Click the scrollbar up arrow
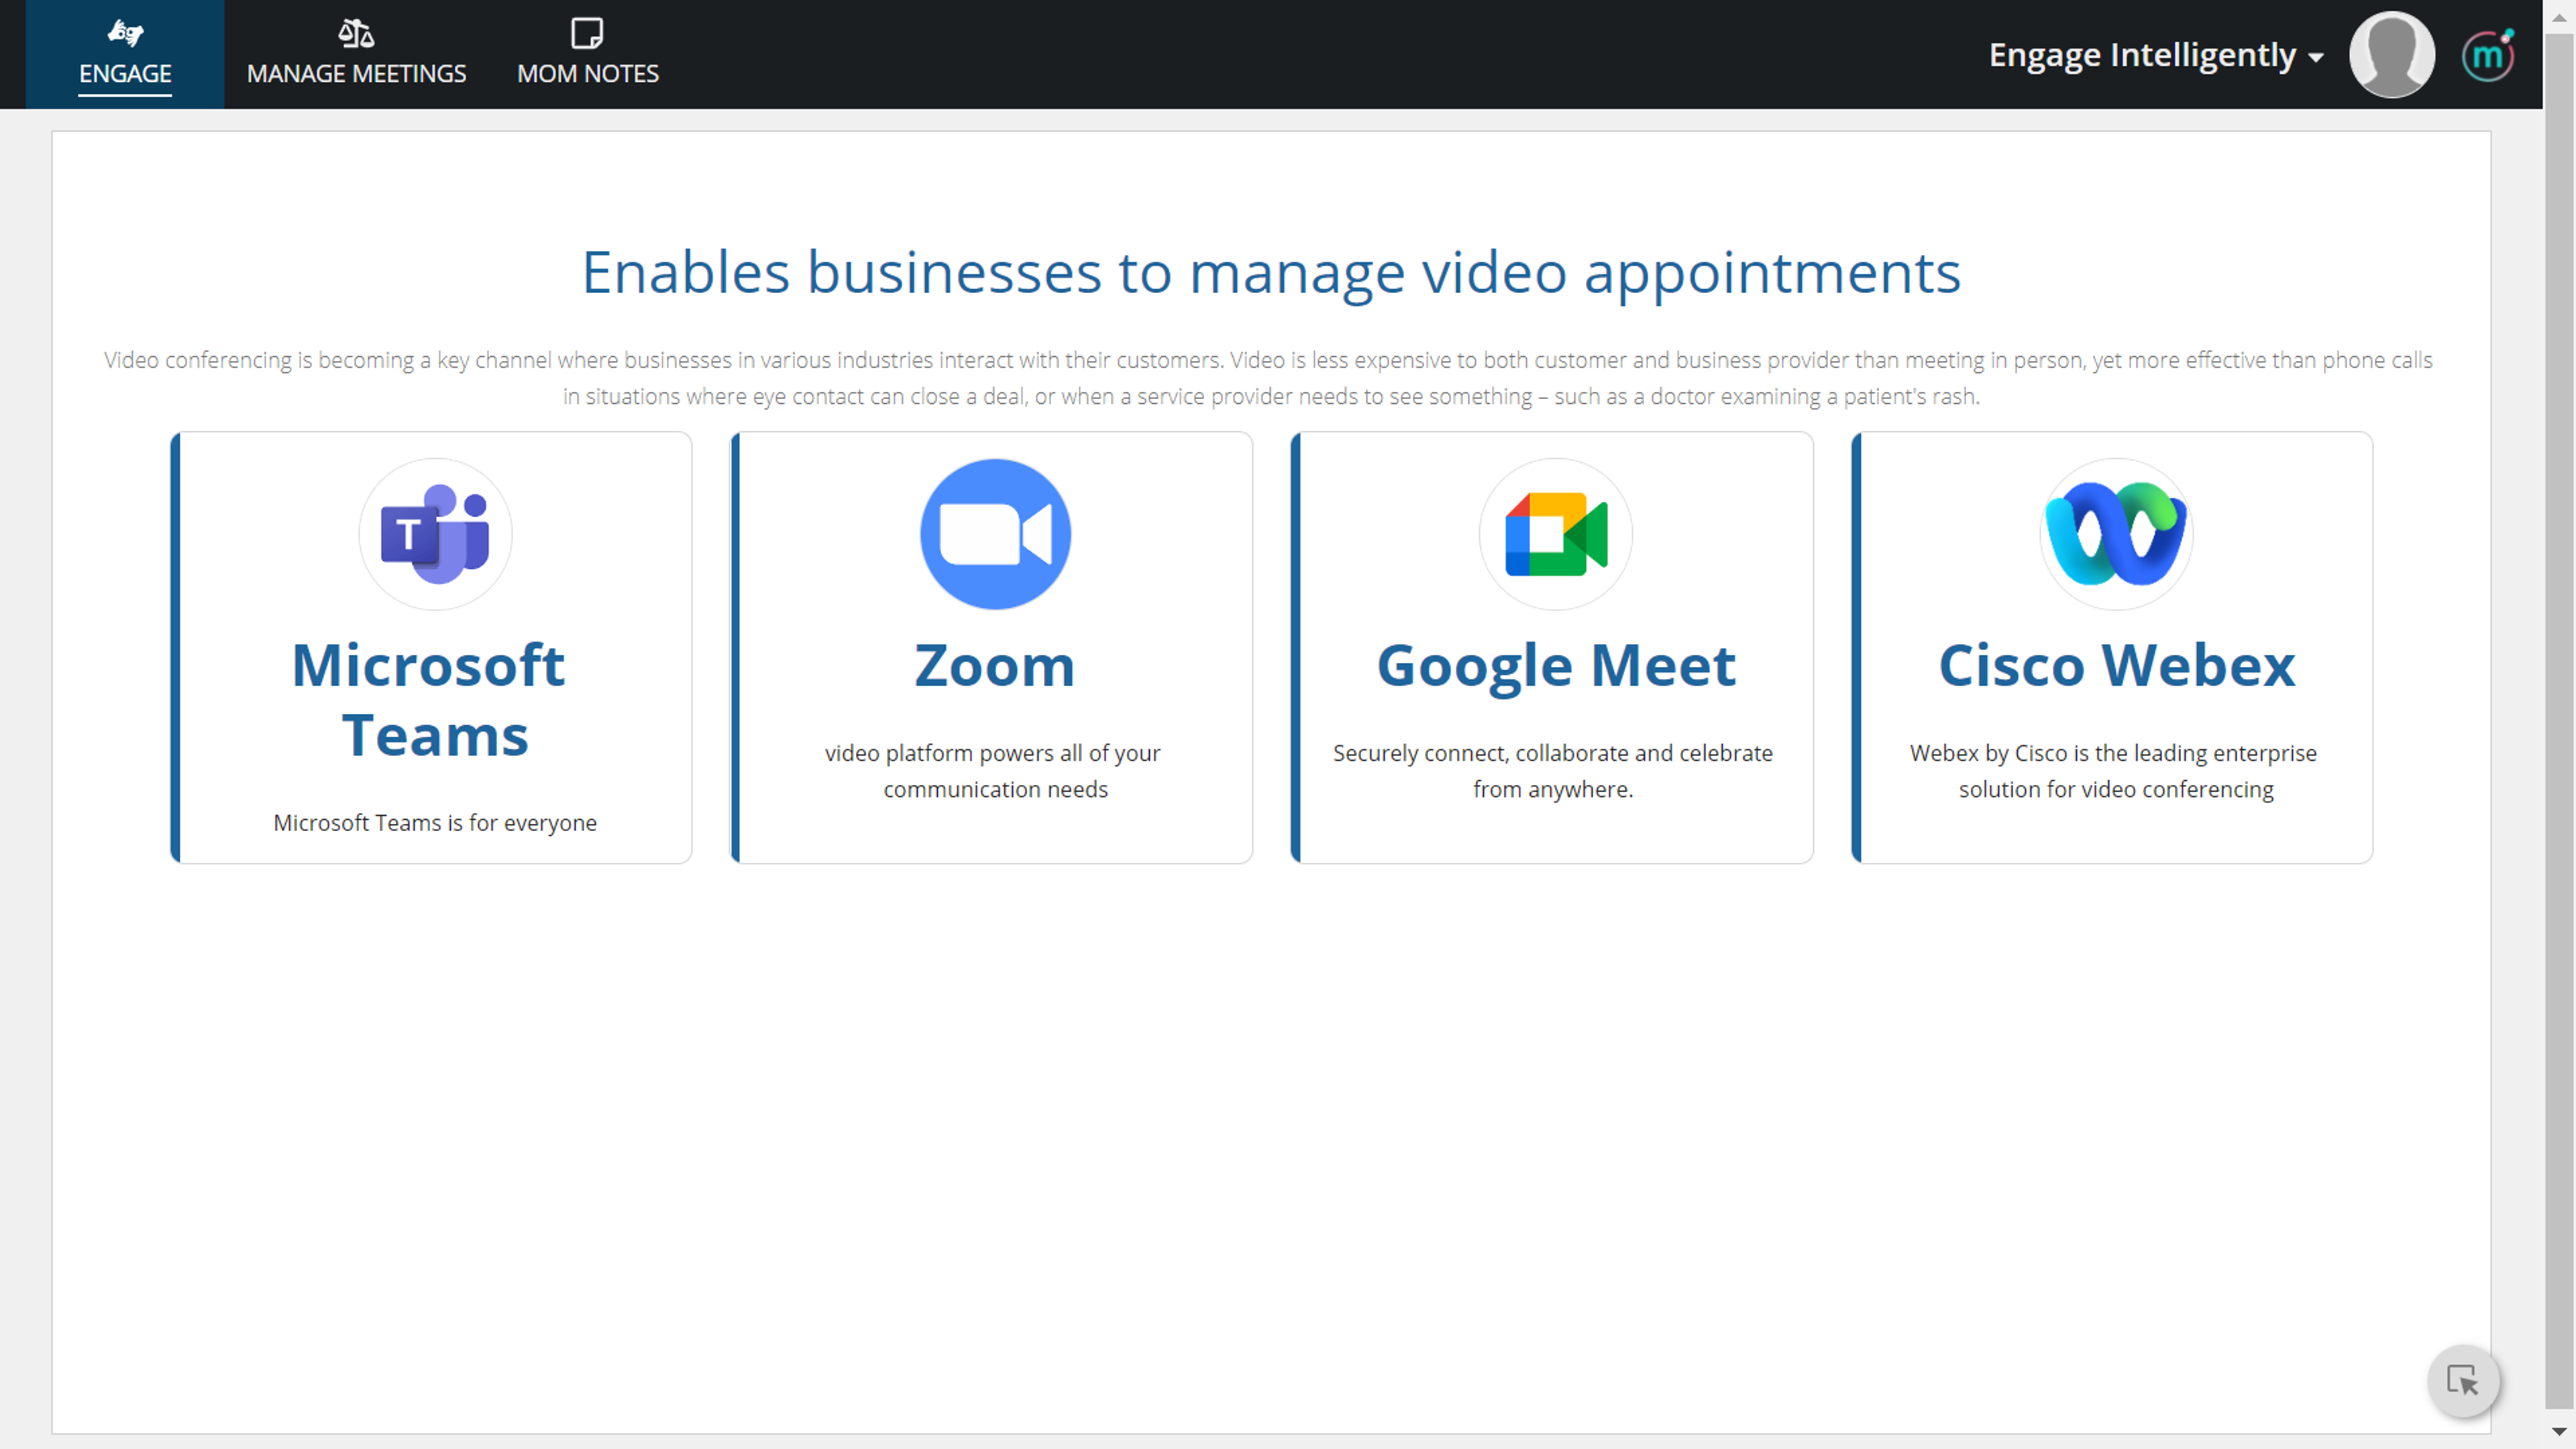The height and width of the screenshot is (1449, 2576). 2559,17
